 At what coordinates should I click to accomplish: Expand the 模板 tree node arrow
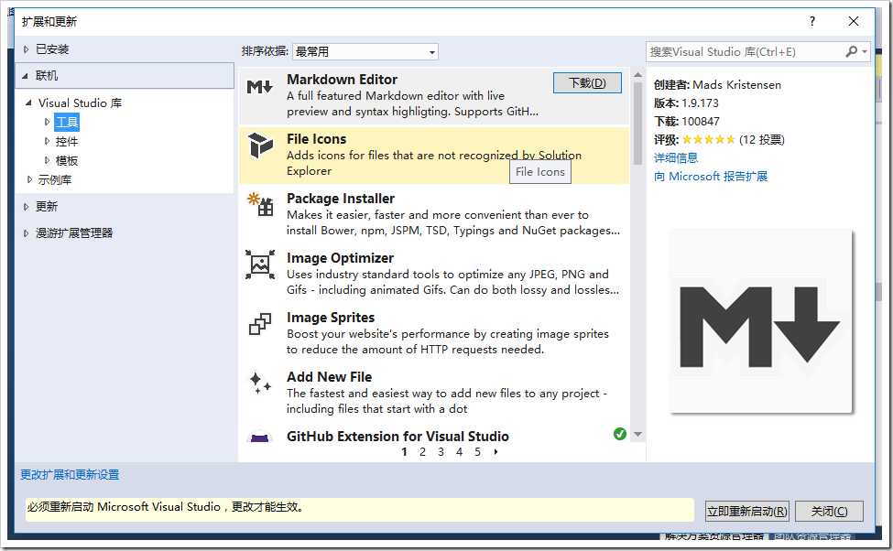(x=47, y=160)
